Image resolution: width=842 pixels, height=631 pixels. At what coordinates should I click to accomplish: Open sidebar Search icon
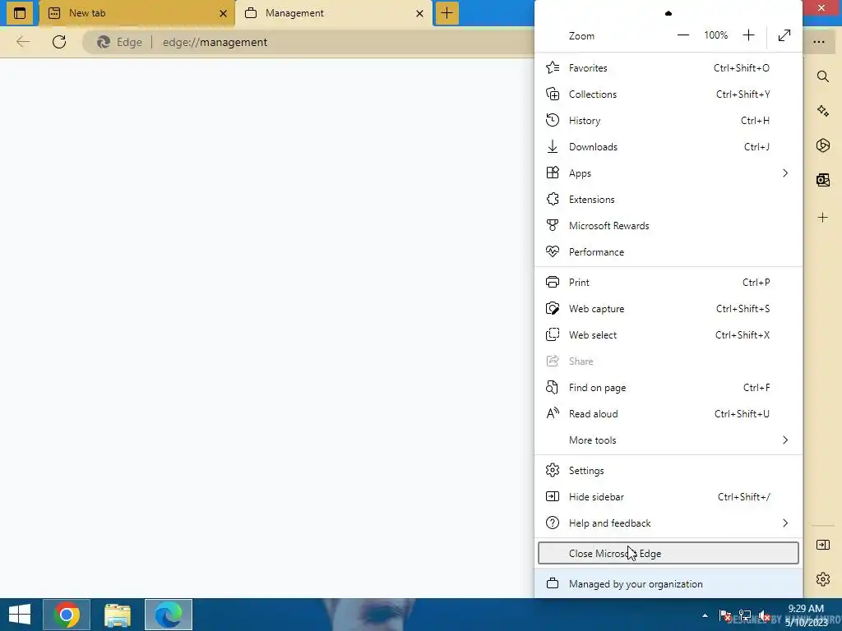click(x=822, y=76)
